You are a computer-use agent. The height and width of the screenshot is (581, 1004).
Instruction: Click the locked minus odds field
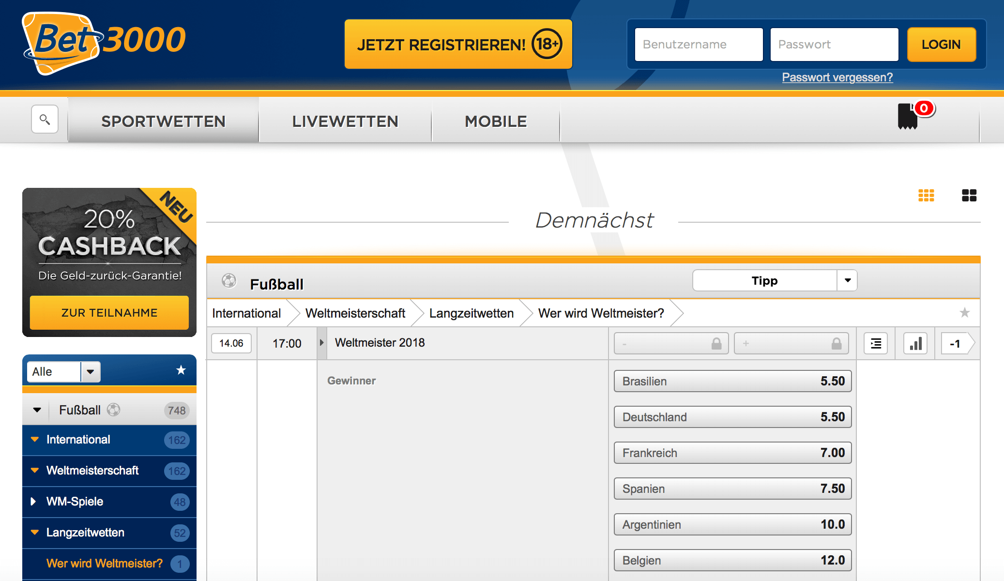tap(671, 344)
